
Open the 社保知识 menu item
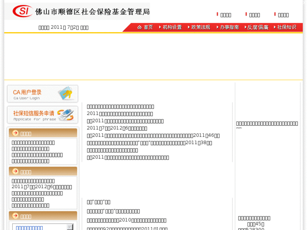pos(287,27)
